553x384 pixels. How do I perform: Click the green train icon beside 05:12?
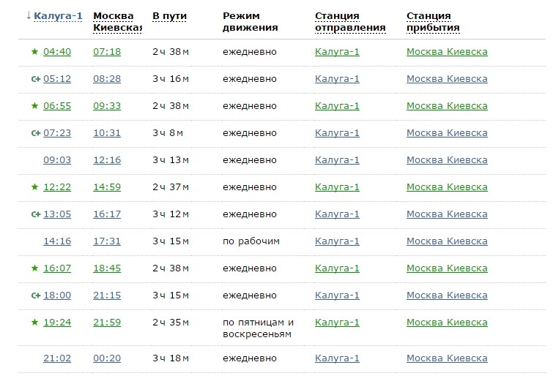pos(35,79)
